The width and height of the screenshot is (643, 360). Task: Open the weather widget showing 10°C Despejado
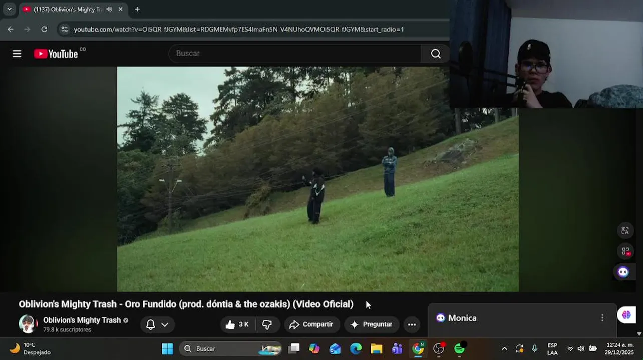click(x=30, y=349)
